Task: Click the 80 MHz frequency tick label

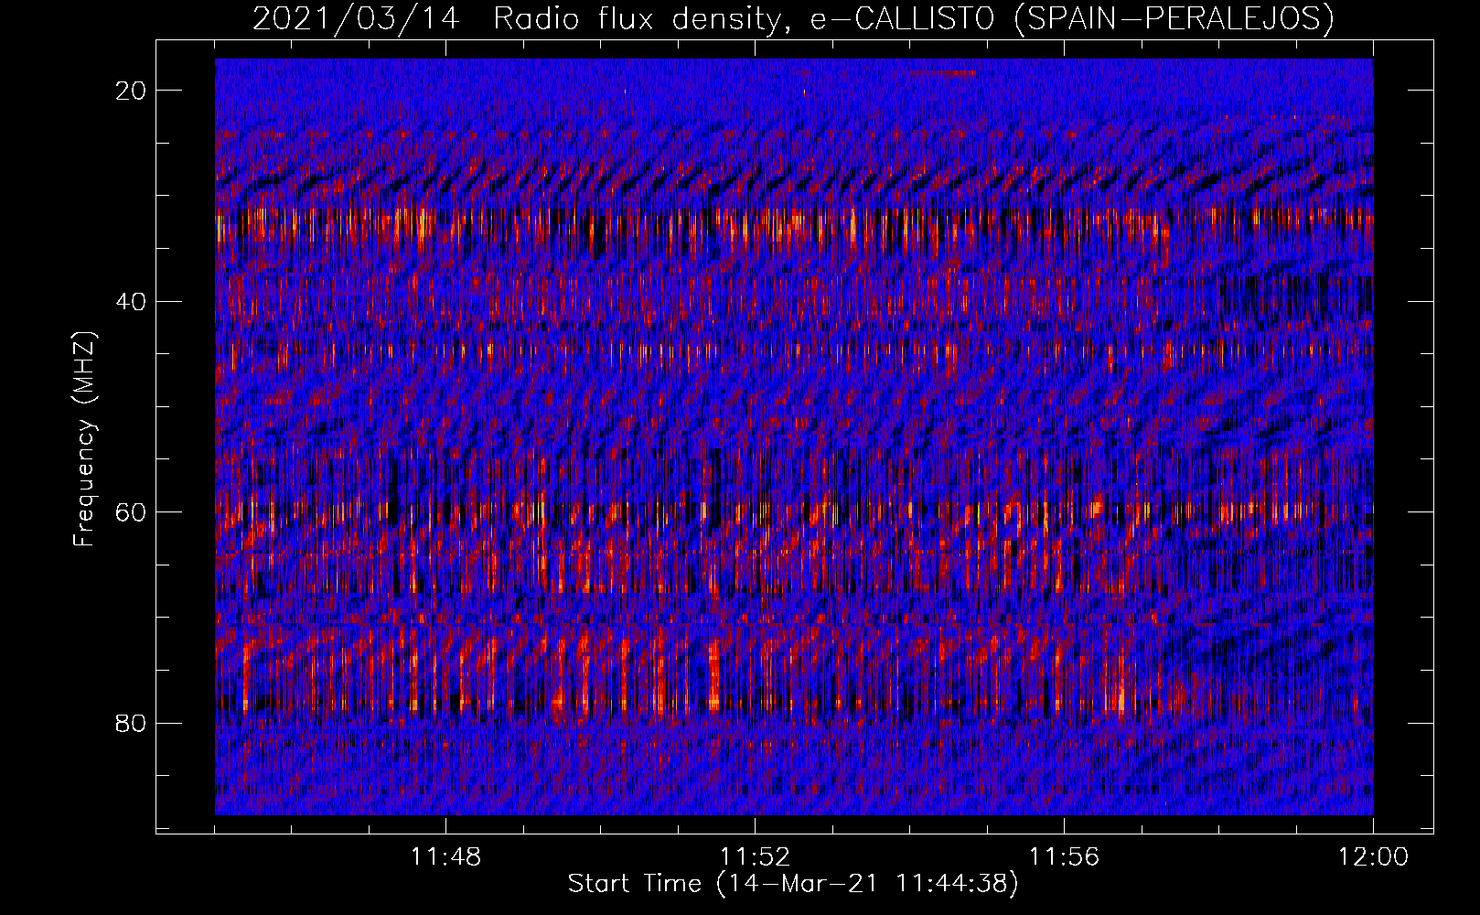Action: tap(132, 723)
